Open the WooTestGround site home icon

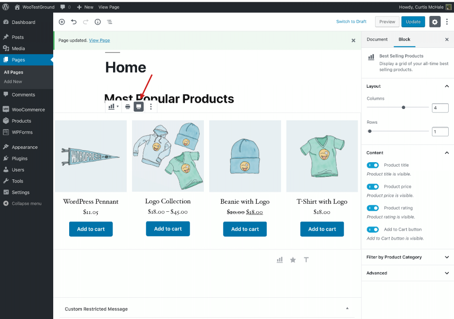click(17, 7)
